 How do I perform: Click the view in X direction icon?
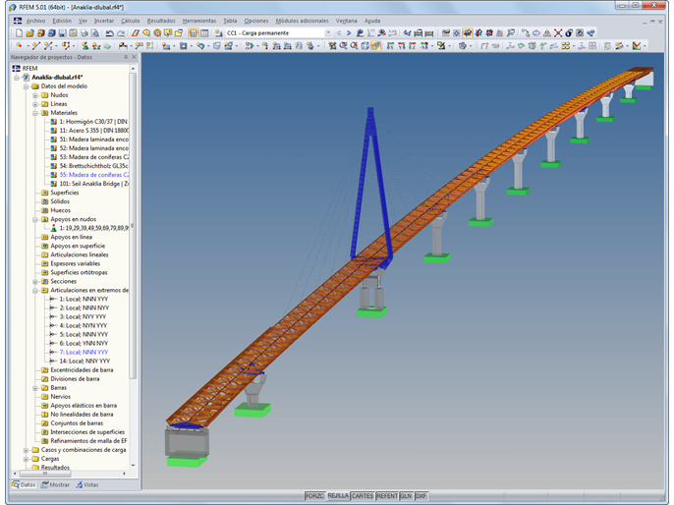click(x=390, y=45)
